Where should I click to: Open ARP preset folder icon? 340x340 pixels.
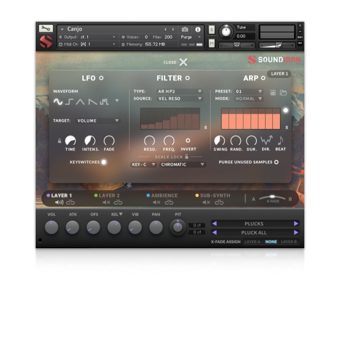coord(283,92)
